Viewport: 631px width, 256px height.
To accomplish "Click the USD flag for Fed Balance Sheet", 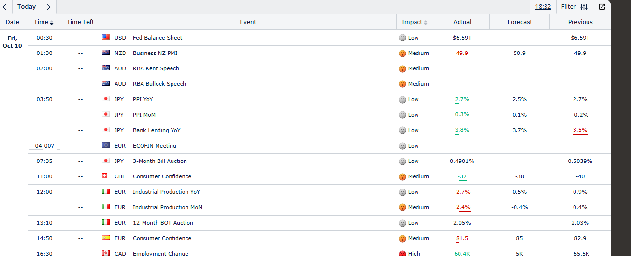I will click(x=106, y=38).
